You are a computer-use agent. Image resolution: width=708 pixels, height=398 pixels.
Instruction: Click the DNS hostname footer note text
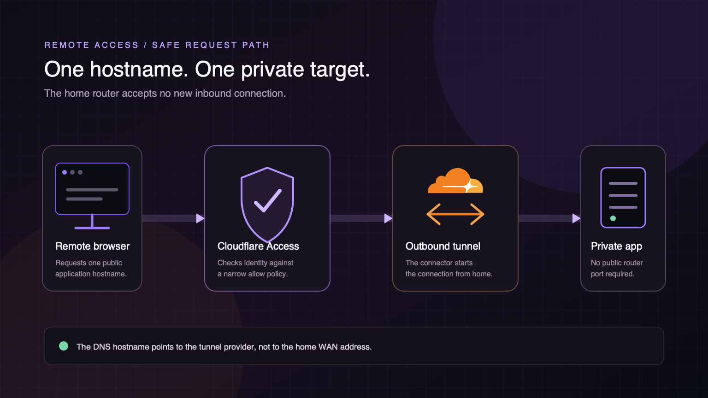224,346
